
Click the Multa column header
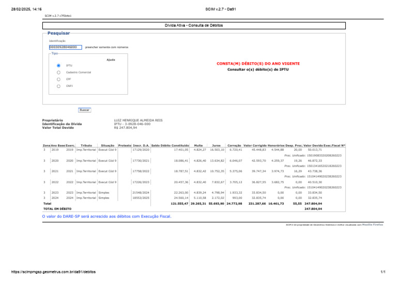point(198,145)
